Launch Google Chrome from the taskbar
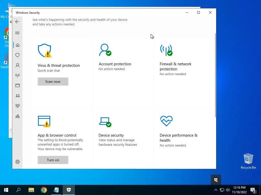The height and width of the screenshot is (195, 261). (44, 190)
